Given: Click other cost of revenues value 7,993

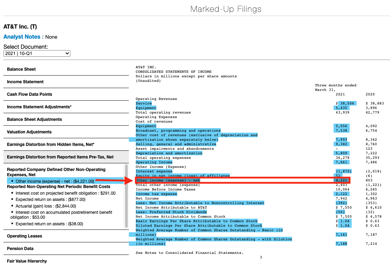Looking at the screenshot, I should [341, 139].
